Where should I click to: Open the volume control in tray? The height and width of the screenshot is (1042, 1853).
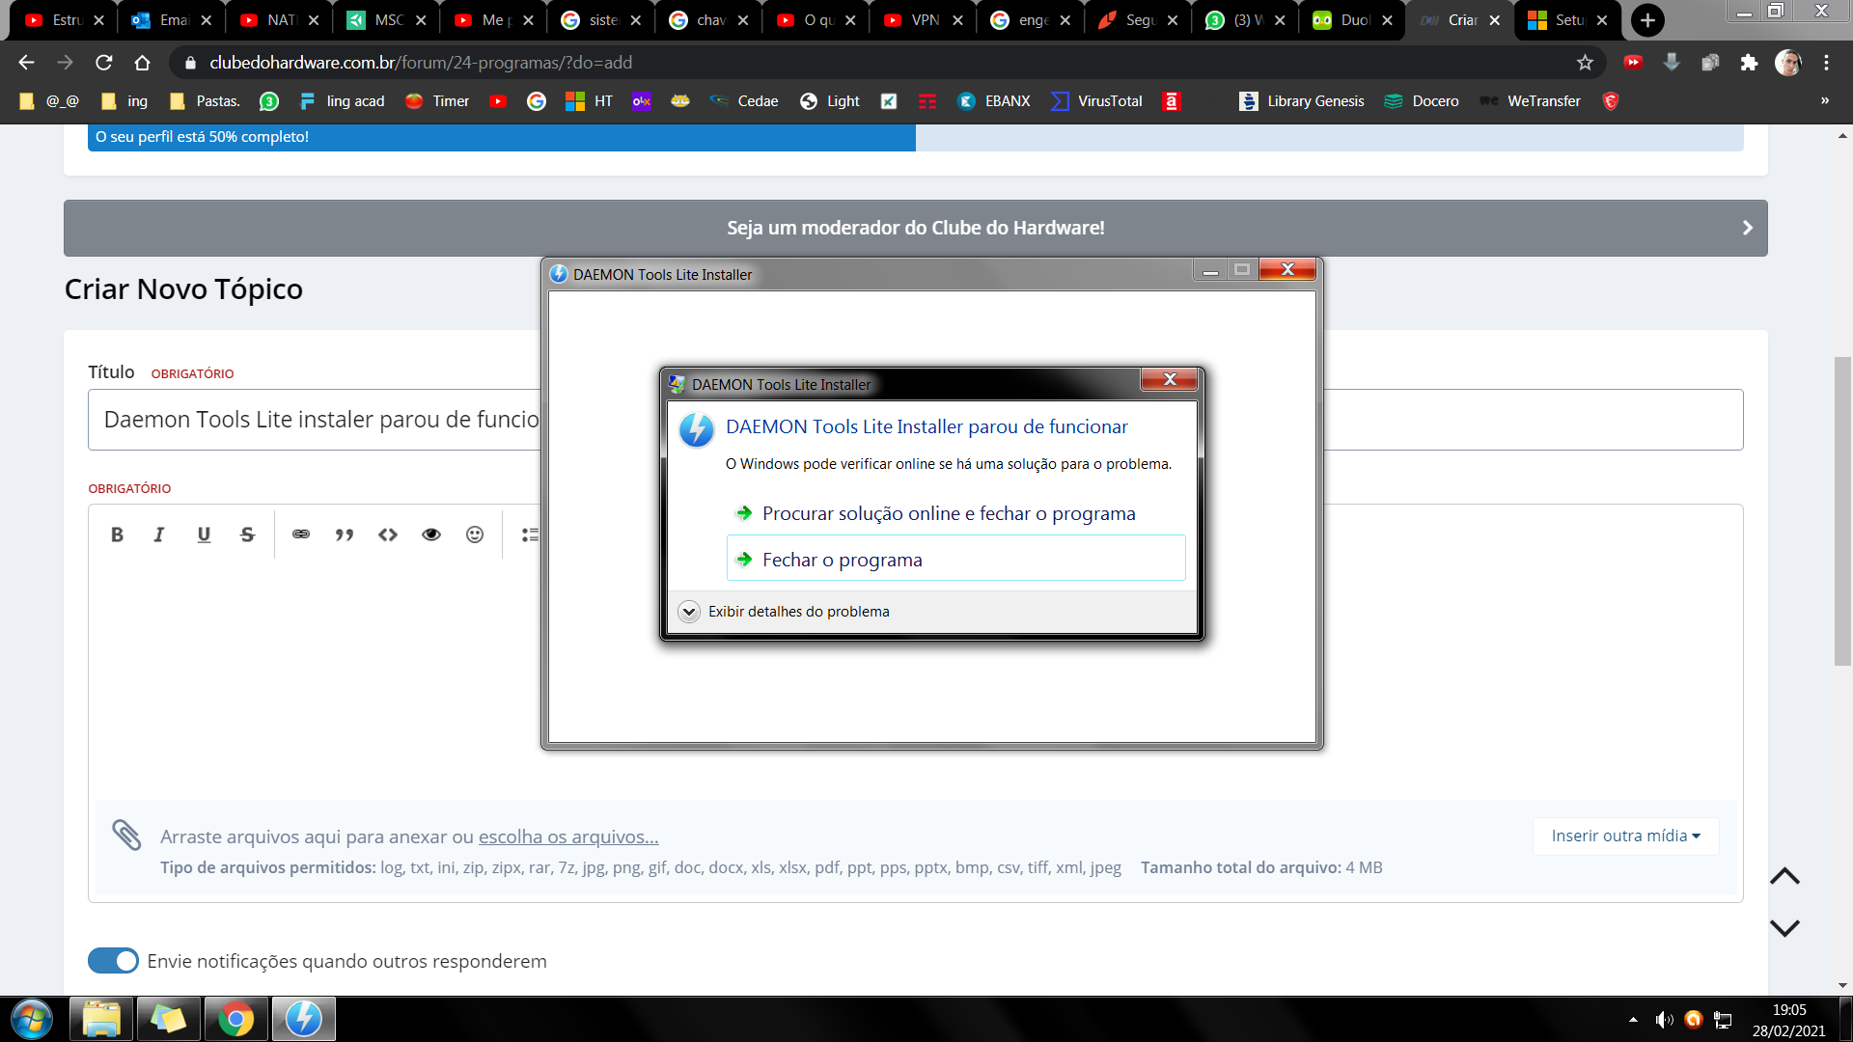(1664, 1020)
